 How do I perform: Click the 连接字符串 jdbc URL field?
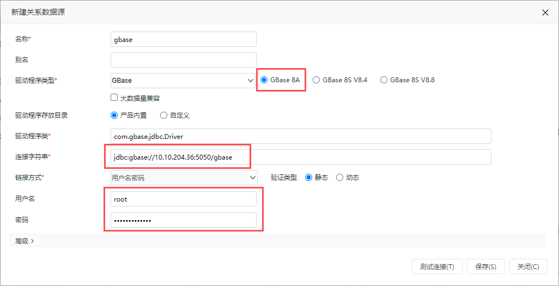tap(301, 157)
